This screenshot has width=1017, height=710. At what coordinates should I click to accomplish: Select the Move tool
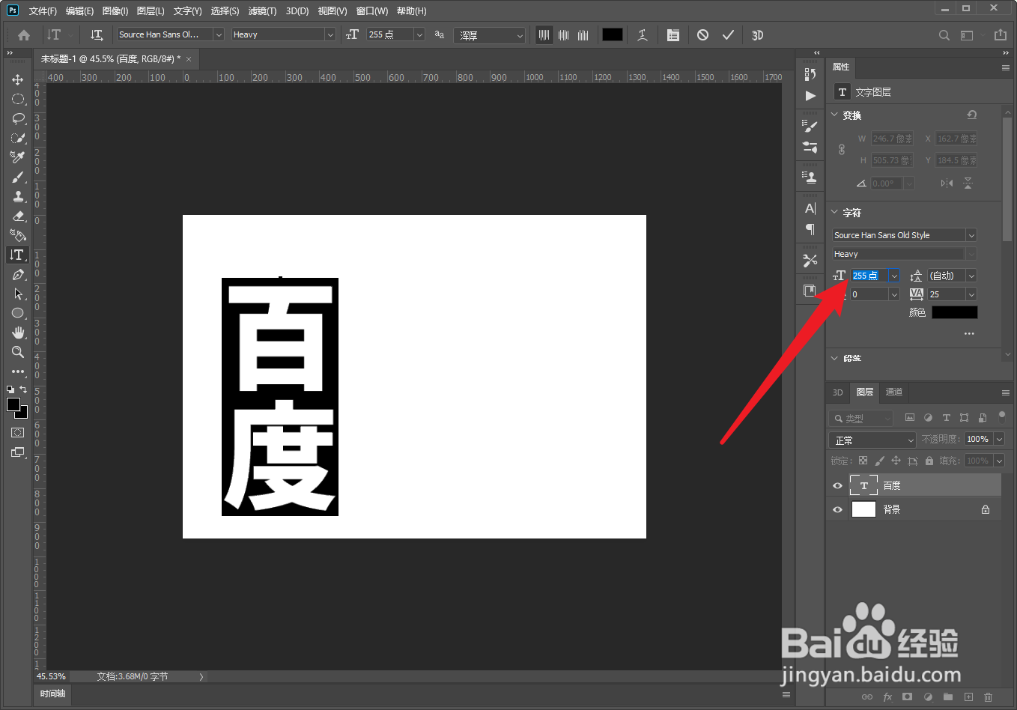(x=18, y=79)
